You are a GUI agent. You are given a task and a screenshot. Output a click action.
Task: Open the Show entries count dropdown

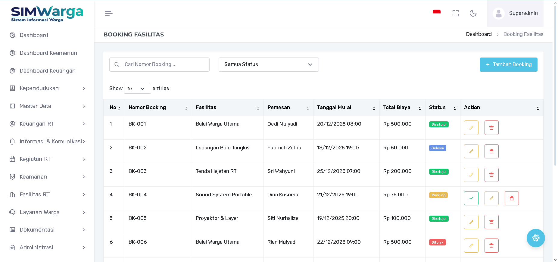click(137, 89)
